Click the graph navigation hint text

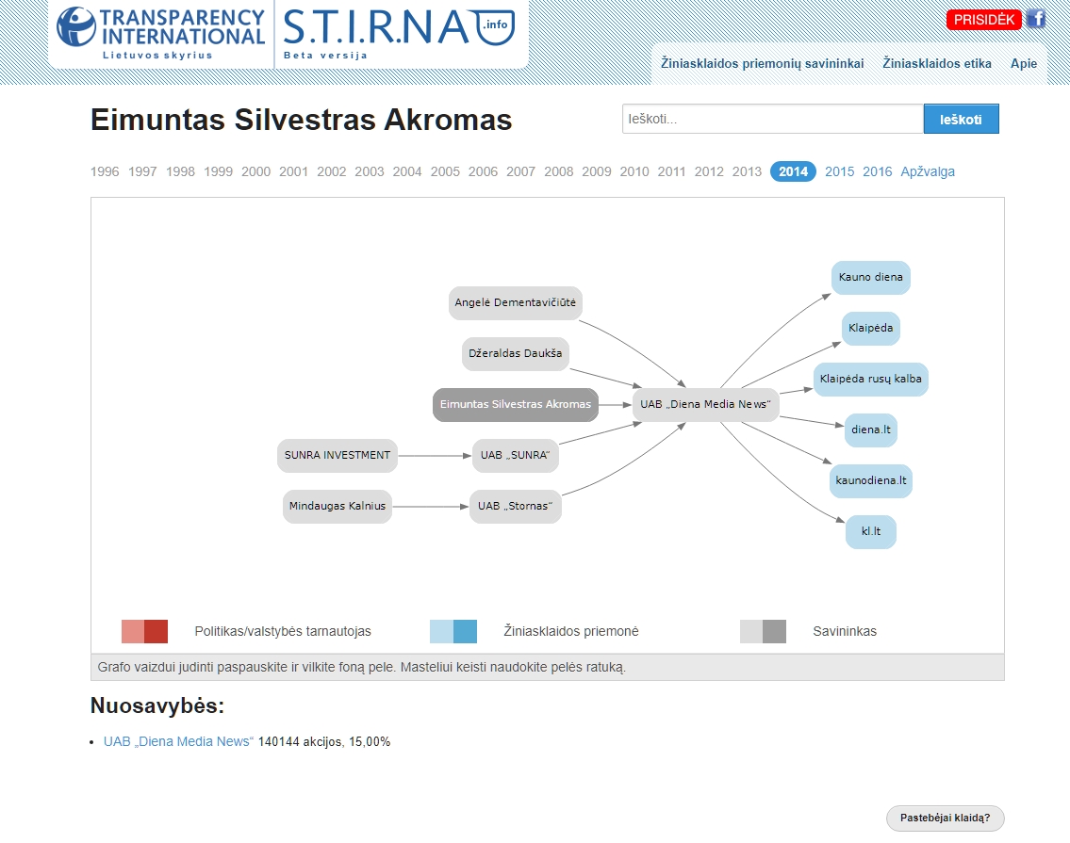(x=362, y=668)
